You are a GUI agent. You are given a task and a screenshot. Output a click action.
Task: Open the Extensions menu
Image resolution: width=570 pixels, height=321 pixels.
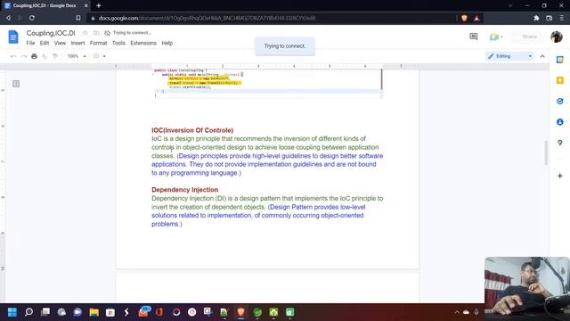[143, 43]
